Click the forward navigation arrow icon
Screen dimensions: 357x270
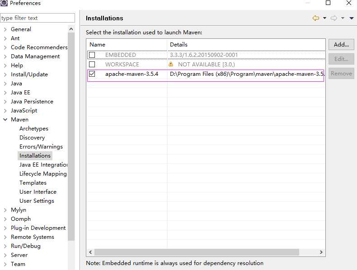coord(334,18)
